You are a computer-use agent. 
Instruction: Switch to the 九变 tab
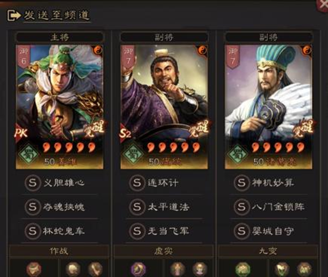(268, 251)
